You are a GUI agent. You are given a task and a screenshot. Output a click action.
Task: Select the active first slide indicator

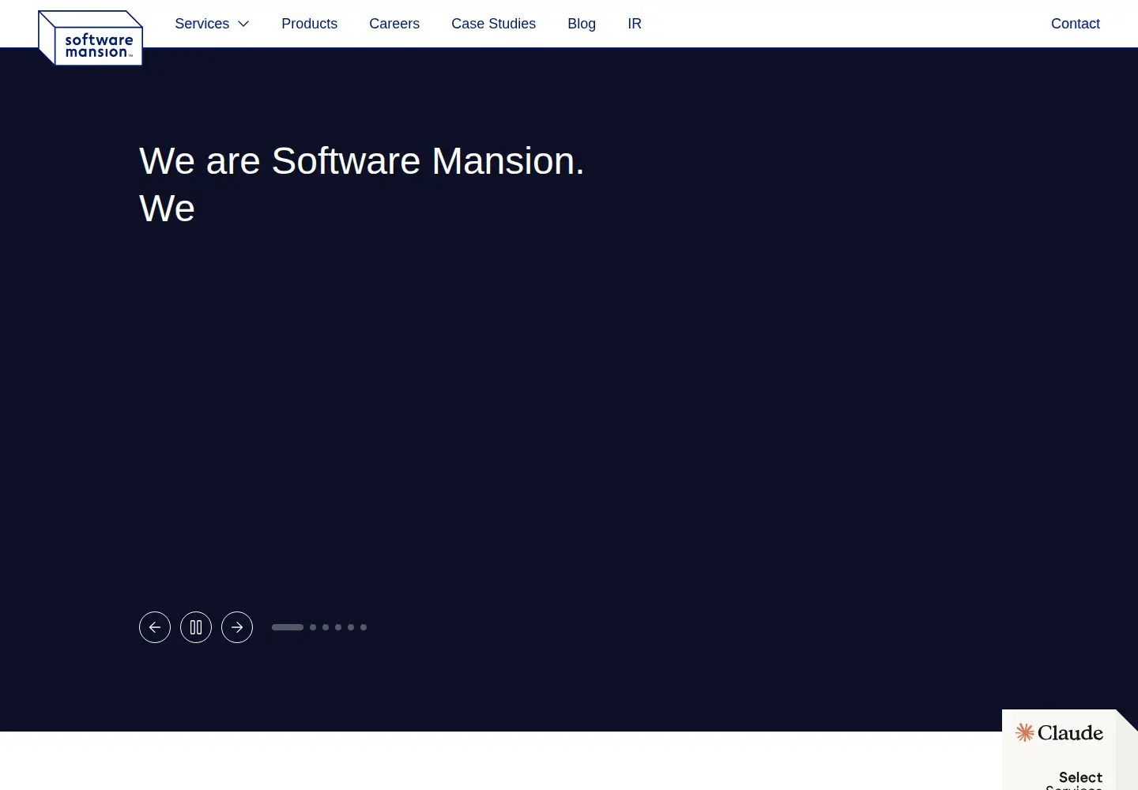point(288,627)
